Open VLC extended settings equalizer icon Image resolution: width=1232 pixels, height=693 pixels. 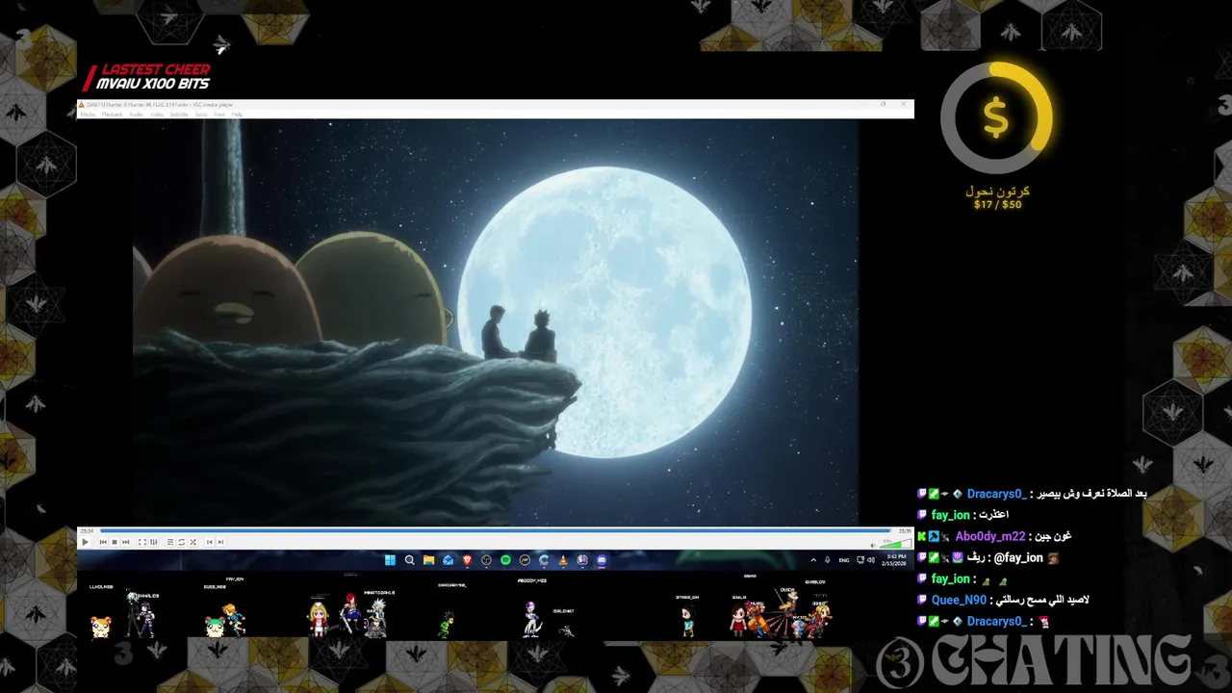(x=154, y=542)
